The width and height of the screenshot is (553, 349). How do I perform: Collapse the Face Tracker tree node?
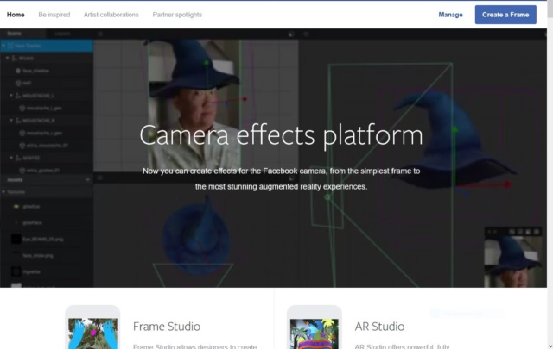tap(3, 46)
